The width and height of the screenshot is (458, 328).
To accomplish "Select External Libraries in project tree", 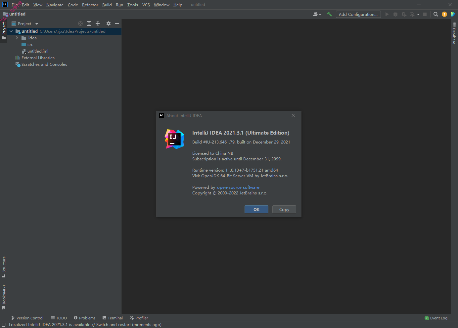I will pos(38,58).
